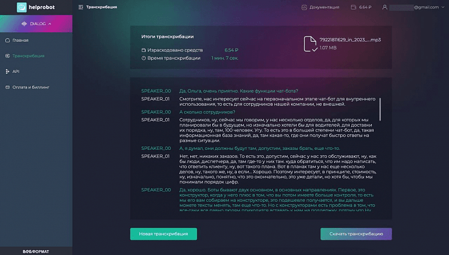The image size is (449, 255).
Task: Click the Транскрибация sidebar icon
Action: [x=7, y=56]
